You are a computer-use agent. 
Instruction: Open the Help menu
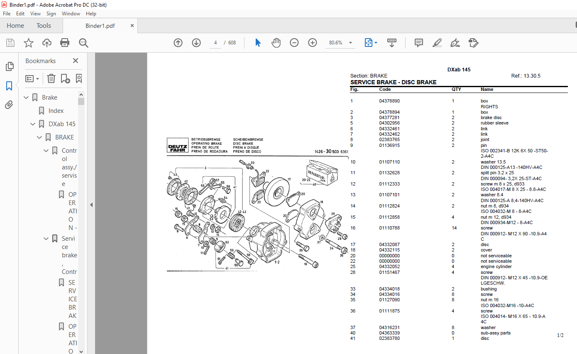[x=91, y=14]
